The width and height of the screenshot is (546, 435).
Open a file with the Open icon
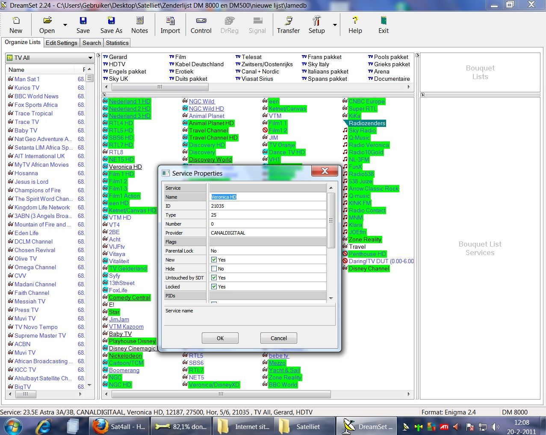point(47,25)
